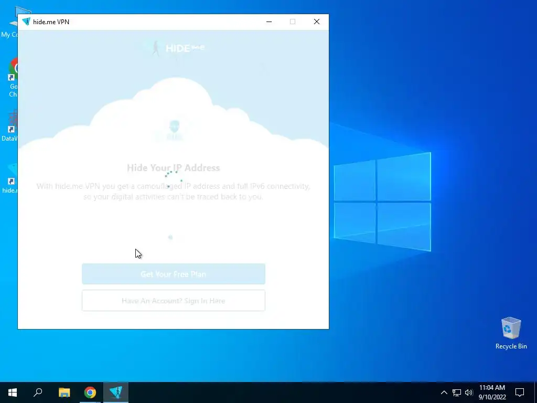Click the Get Your Free Plan button
Image resolution: width=537 pixels, height=403 pixels.
pos(173,274)
